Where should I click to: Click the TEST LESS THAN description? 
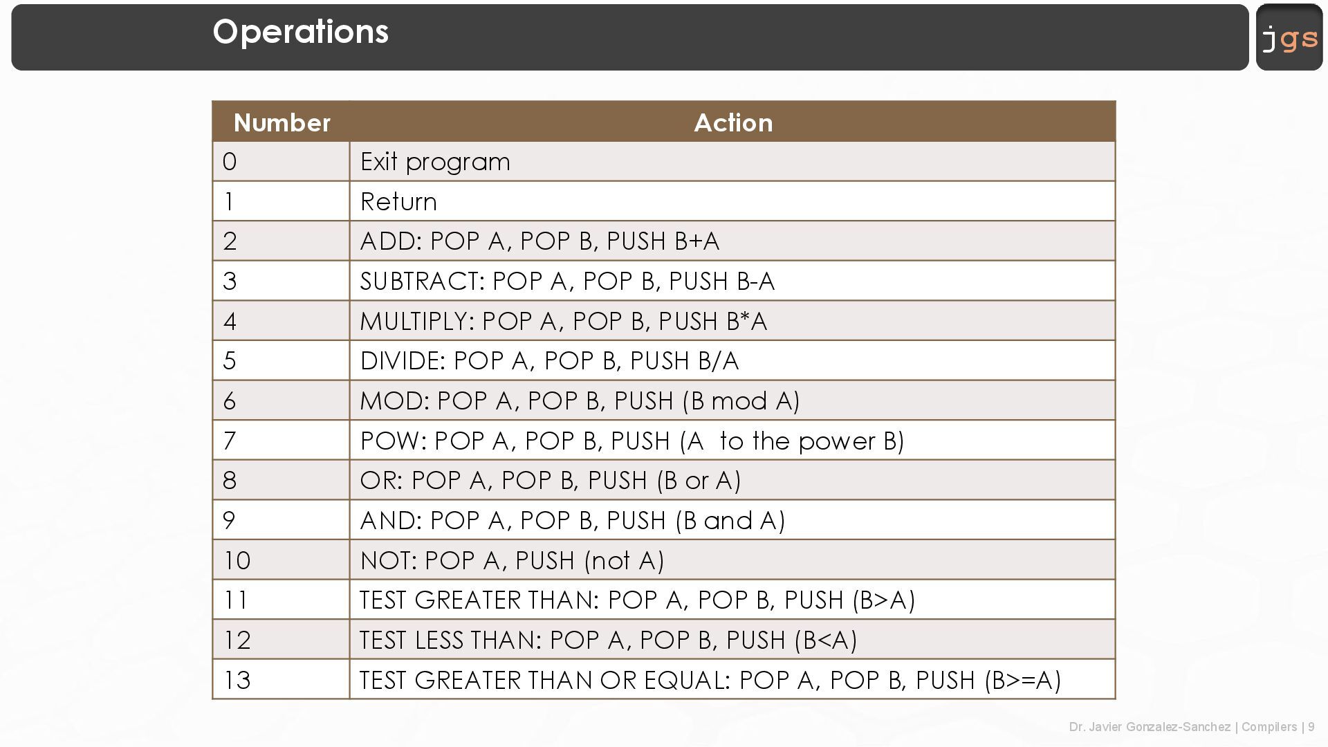[608, 640]
